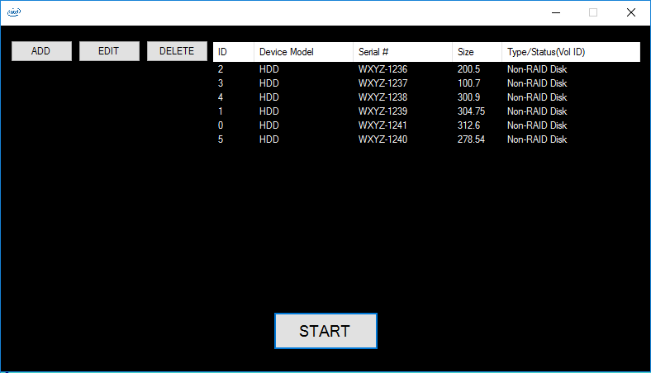
Task: Sort by Device Model column header
Action: pyautogui.click(x=303, y=52)
